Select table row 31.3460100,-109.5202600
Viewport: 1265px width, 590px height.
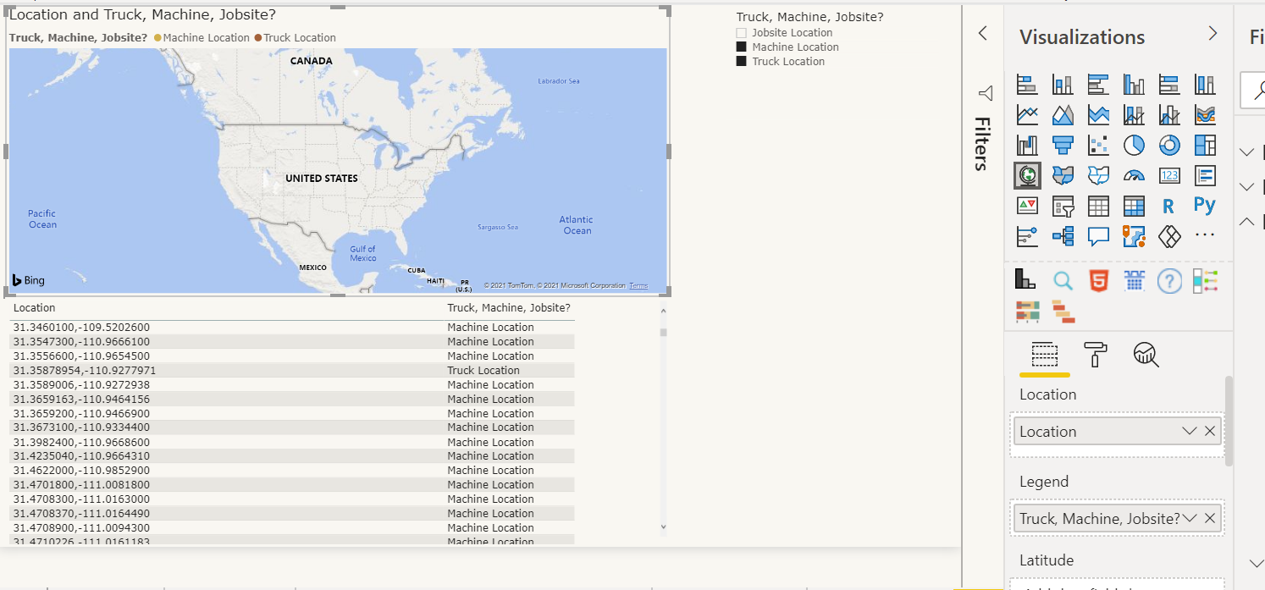pos(292,328)
